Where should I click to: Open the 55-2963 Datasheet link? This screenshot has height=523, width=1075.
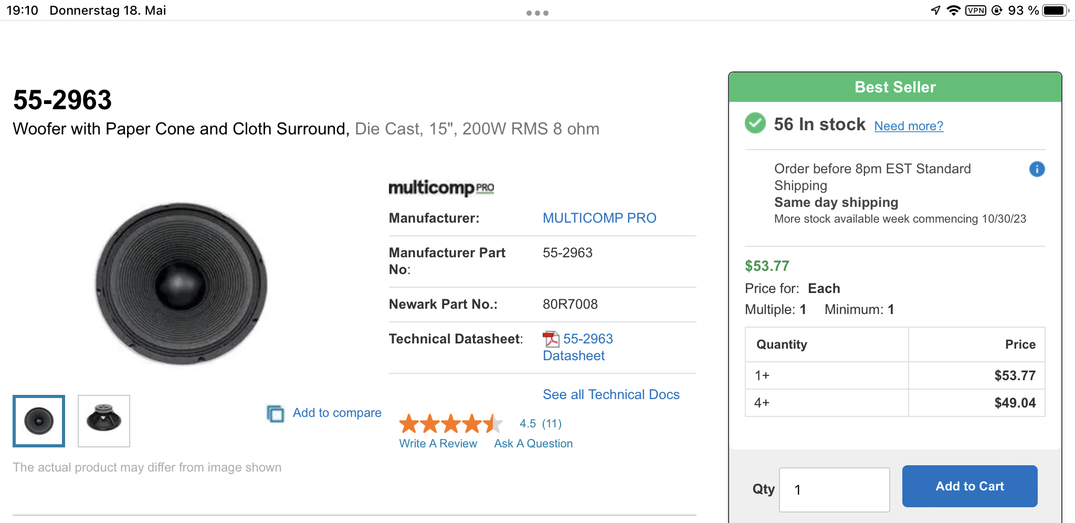click(x=578, y=347)
